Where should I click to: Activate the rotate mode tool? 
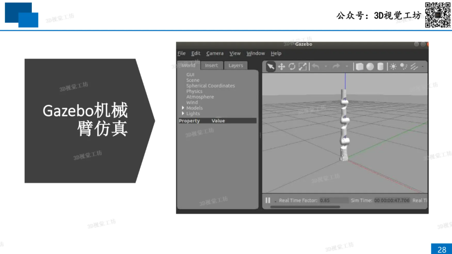[292, 67]
